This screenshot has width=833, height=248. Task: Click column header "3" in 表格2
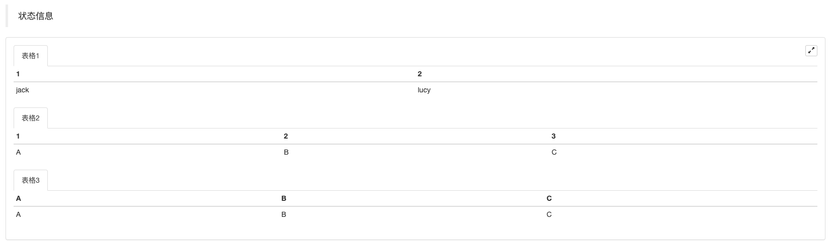(x=554, y=137)
